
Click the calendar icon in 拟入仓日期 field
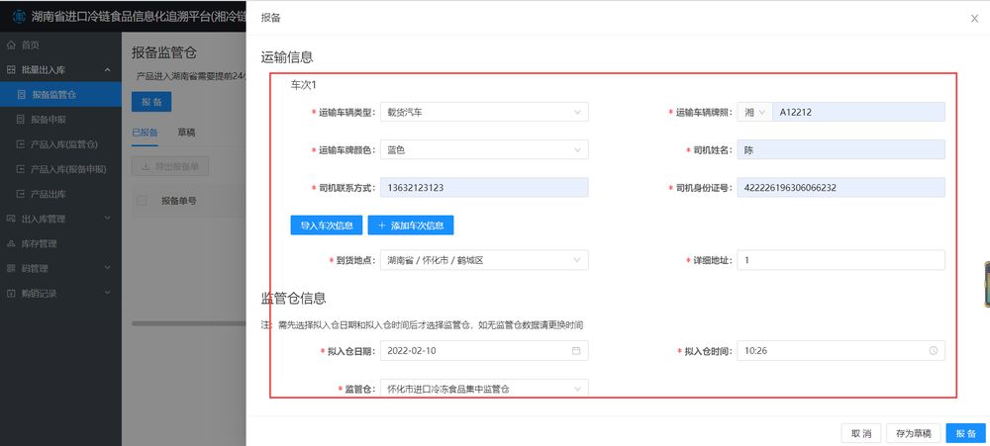point(576,351)
